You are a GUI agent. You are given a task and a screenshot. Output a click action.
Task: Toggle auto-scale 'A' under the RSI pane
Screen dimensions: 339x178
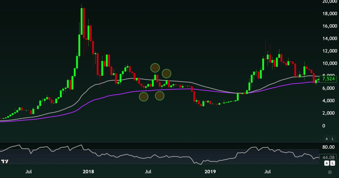point(327,164)
